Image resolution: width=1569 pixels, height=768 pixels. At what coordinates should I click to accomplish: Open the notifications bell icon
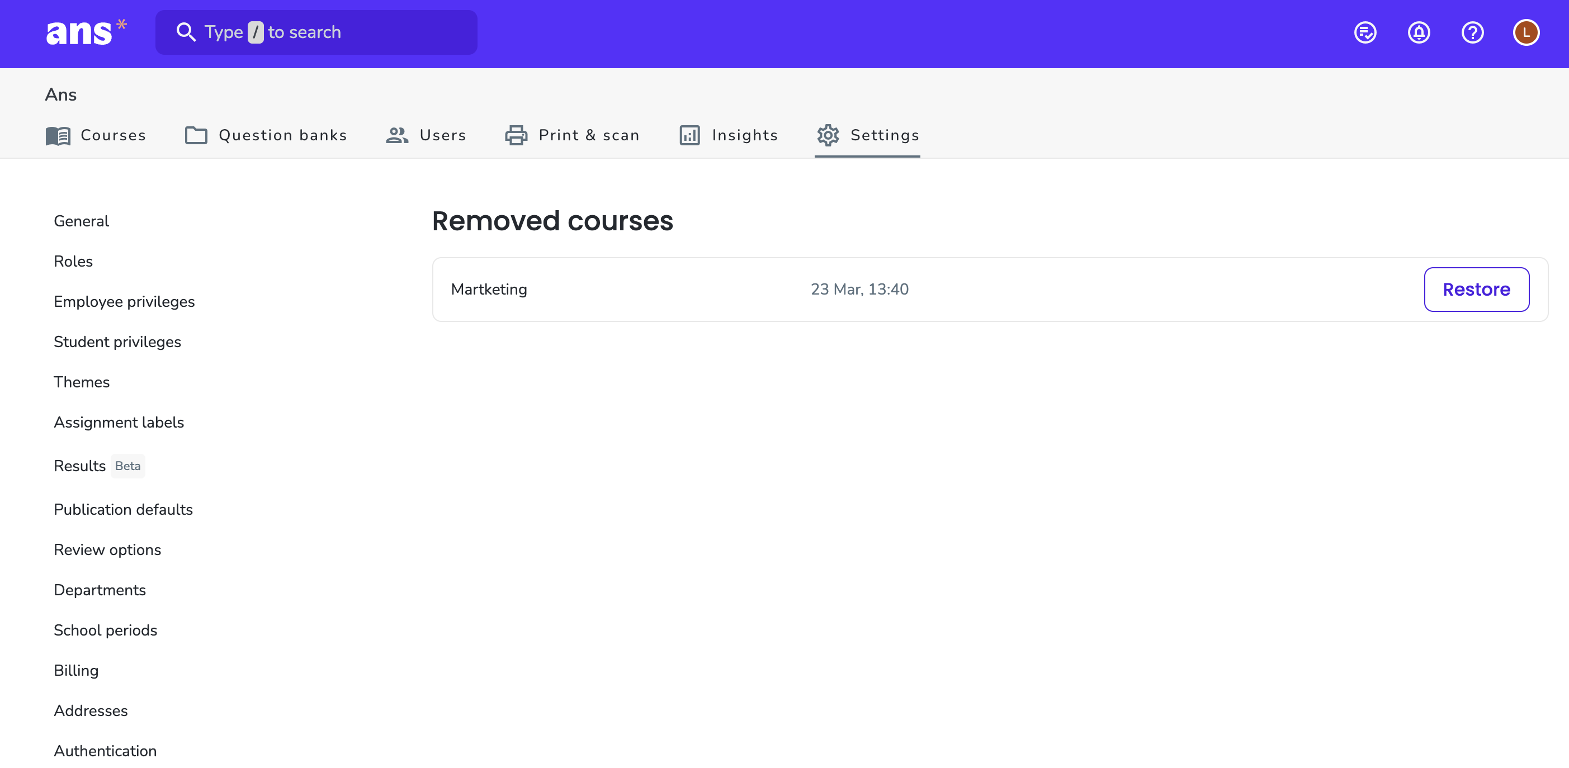click(x=1419, y=32)
